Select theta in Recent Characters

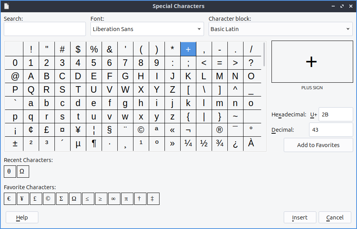point(10,172)
